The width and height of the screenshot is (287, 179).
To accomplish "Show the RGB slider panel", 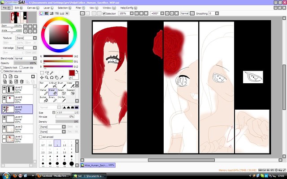I will pos(47,13).
